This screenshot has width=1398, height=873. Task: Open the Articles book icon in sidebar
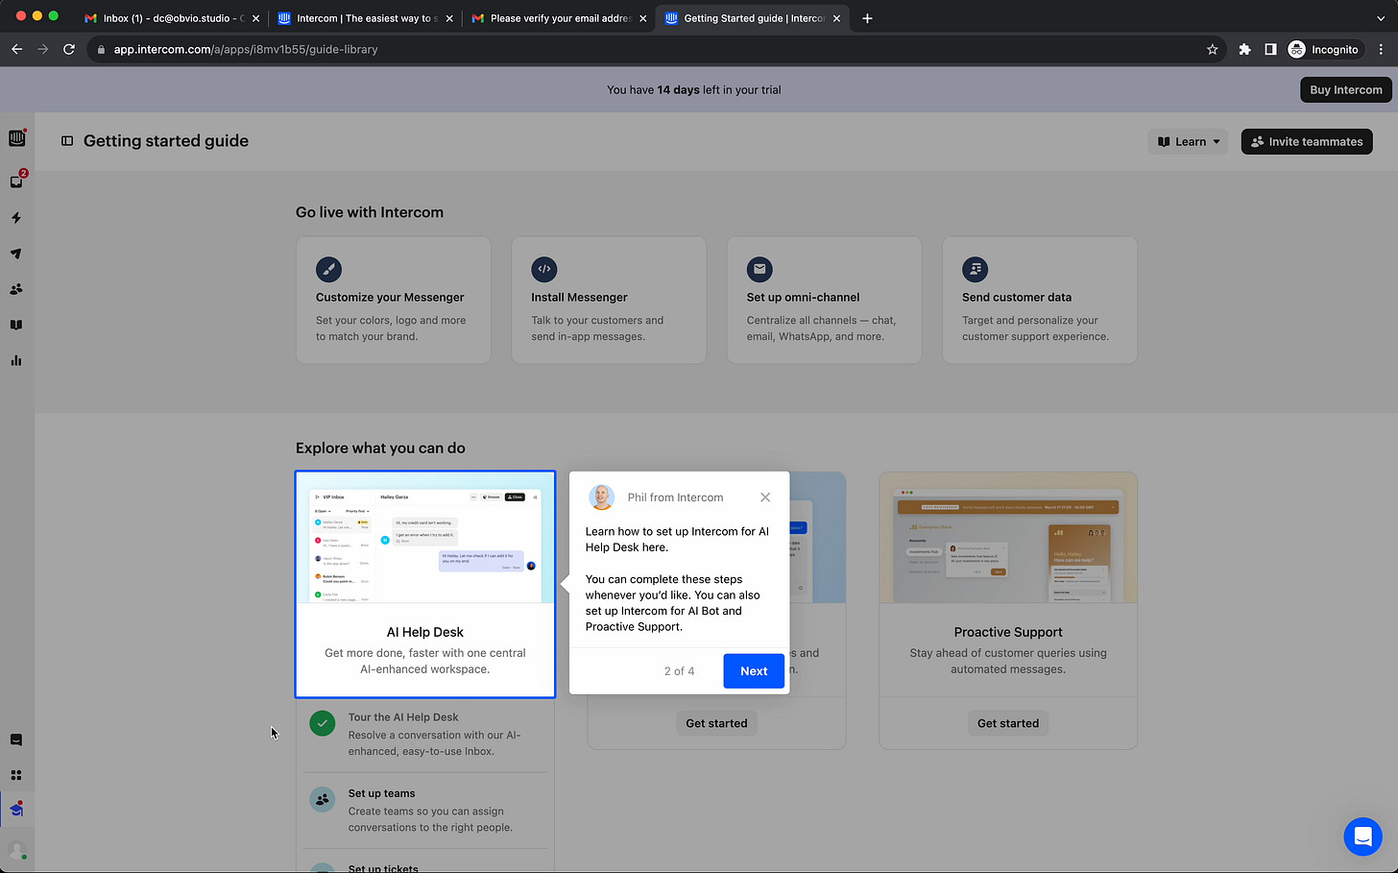(16, 325)
